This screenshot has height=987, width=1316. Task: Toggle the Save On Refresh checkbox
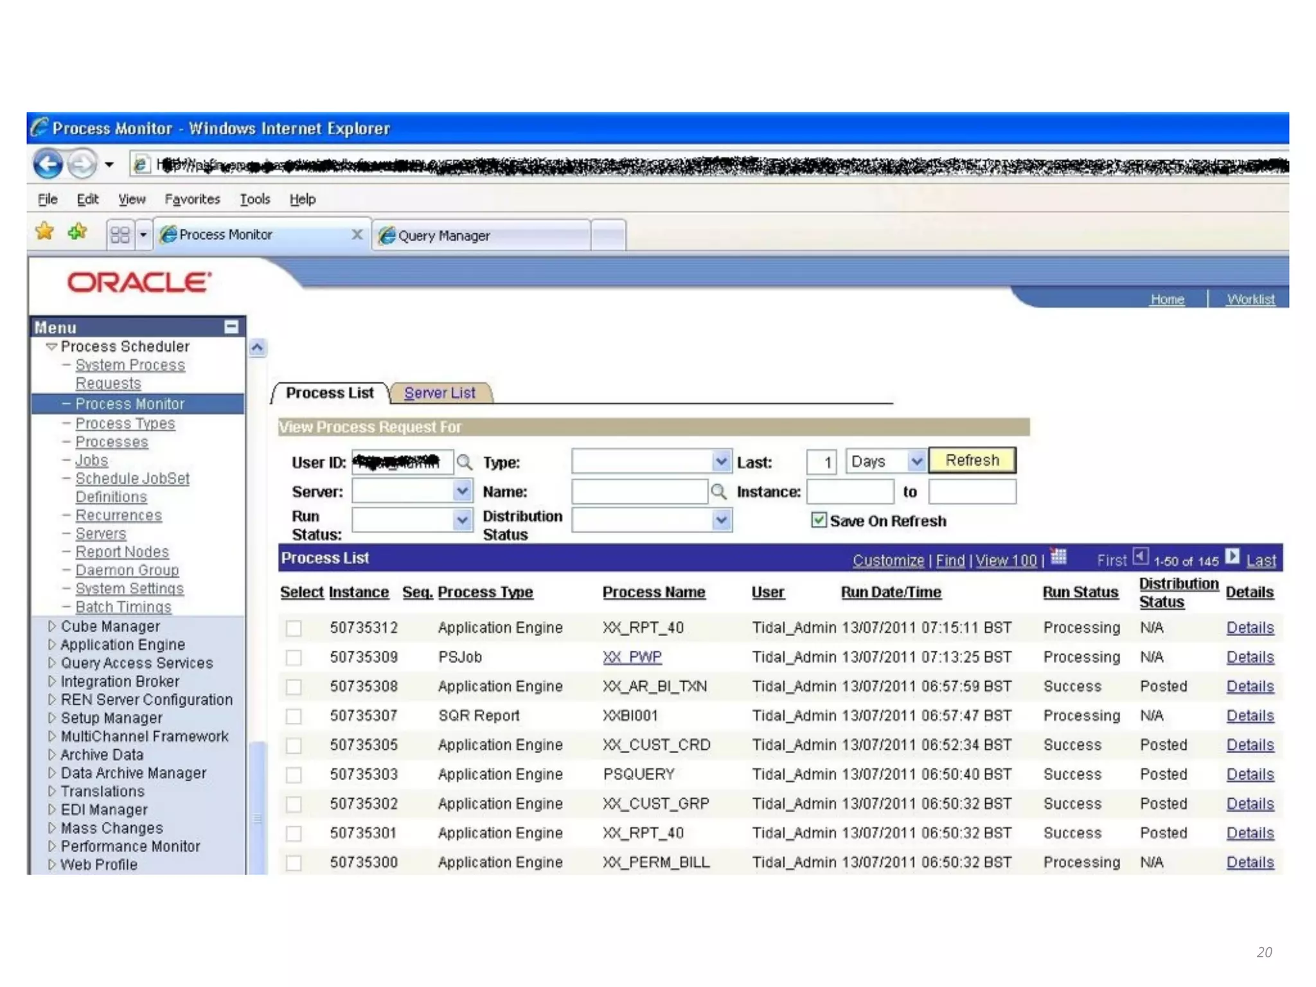(819, 520)
